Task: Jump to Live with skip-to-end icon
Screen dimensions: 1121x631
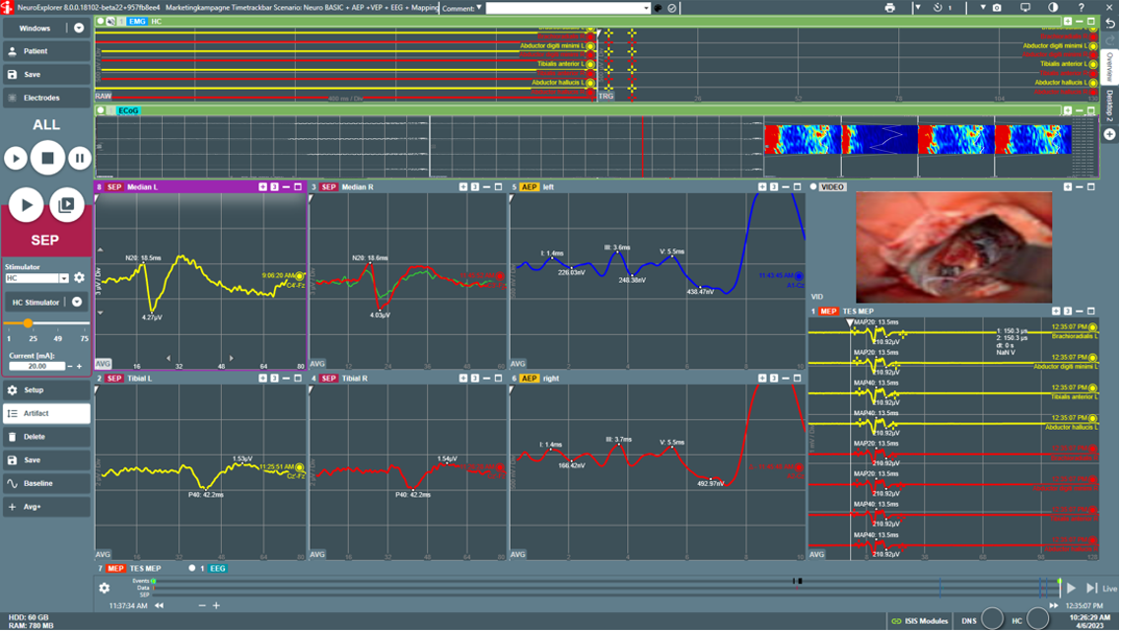Action: click(x=1091, y=589)
